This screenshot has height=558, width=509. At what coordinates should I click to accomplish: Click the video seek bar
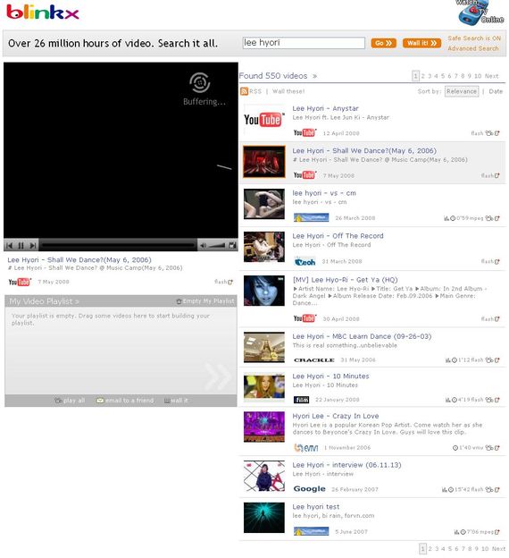click(118, 245)
